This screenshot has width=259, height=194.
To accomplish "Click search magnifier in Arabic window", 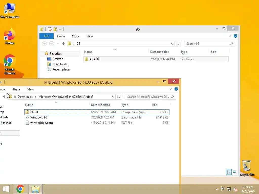I will (x=172, y=97).
